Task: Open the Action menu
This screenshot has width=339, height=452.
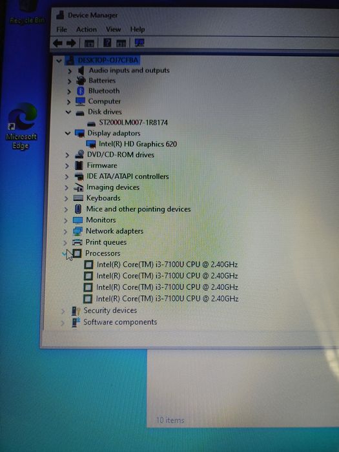Action: [x=86, y=30]
